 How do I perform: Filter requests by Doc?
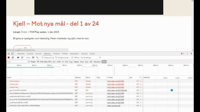(87, 62)
